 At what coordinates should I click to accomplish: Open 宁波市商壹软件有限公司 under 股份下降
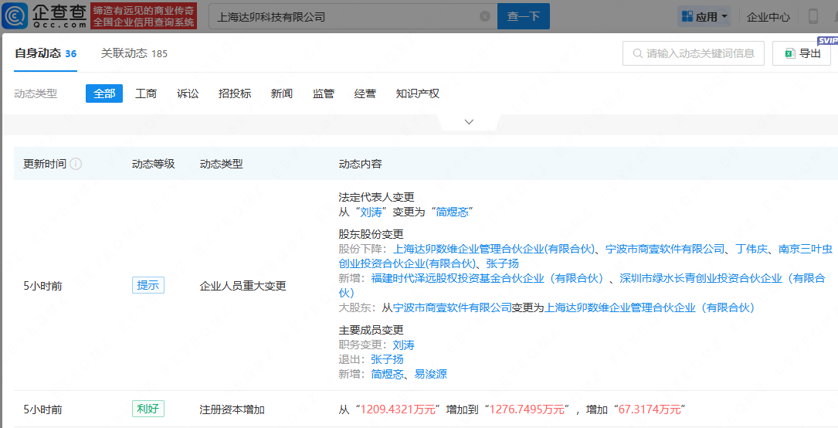click(x=665, y=249)
